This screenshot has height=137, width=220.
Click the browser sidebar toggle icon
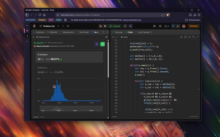(27, 15)
